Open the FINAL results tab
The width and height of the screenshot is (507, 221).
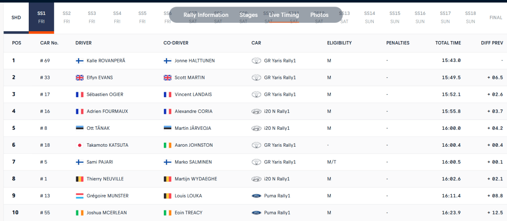495,17
